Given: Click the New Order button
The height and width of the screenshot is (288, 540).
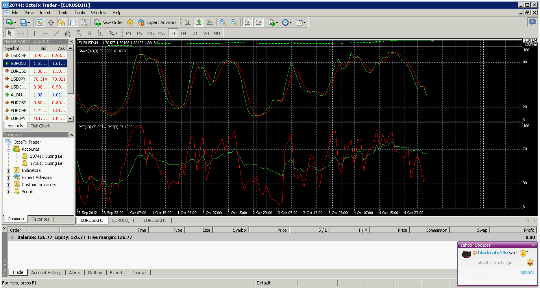Looking at the screenshot, I should click(109, 22).
